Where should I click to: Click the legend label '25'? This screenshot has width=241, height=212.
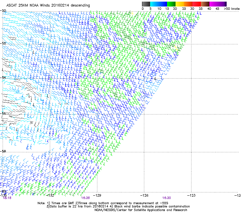[x=184, y=9]
